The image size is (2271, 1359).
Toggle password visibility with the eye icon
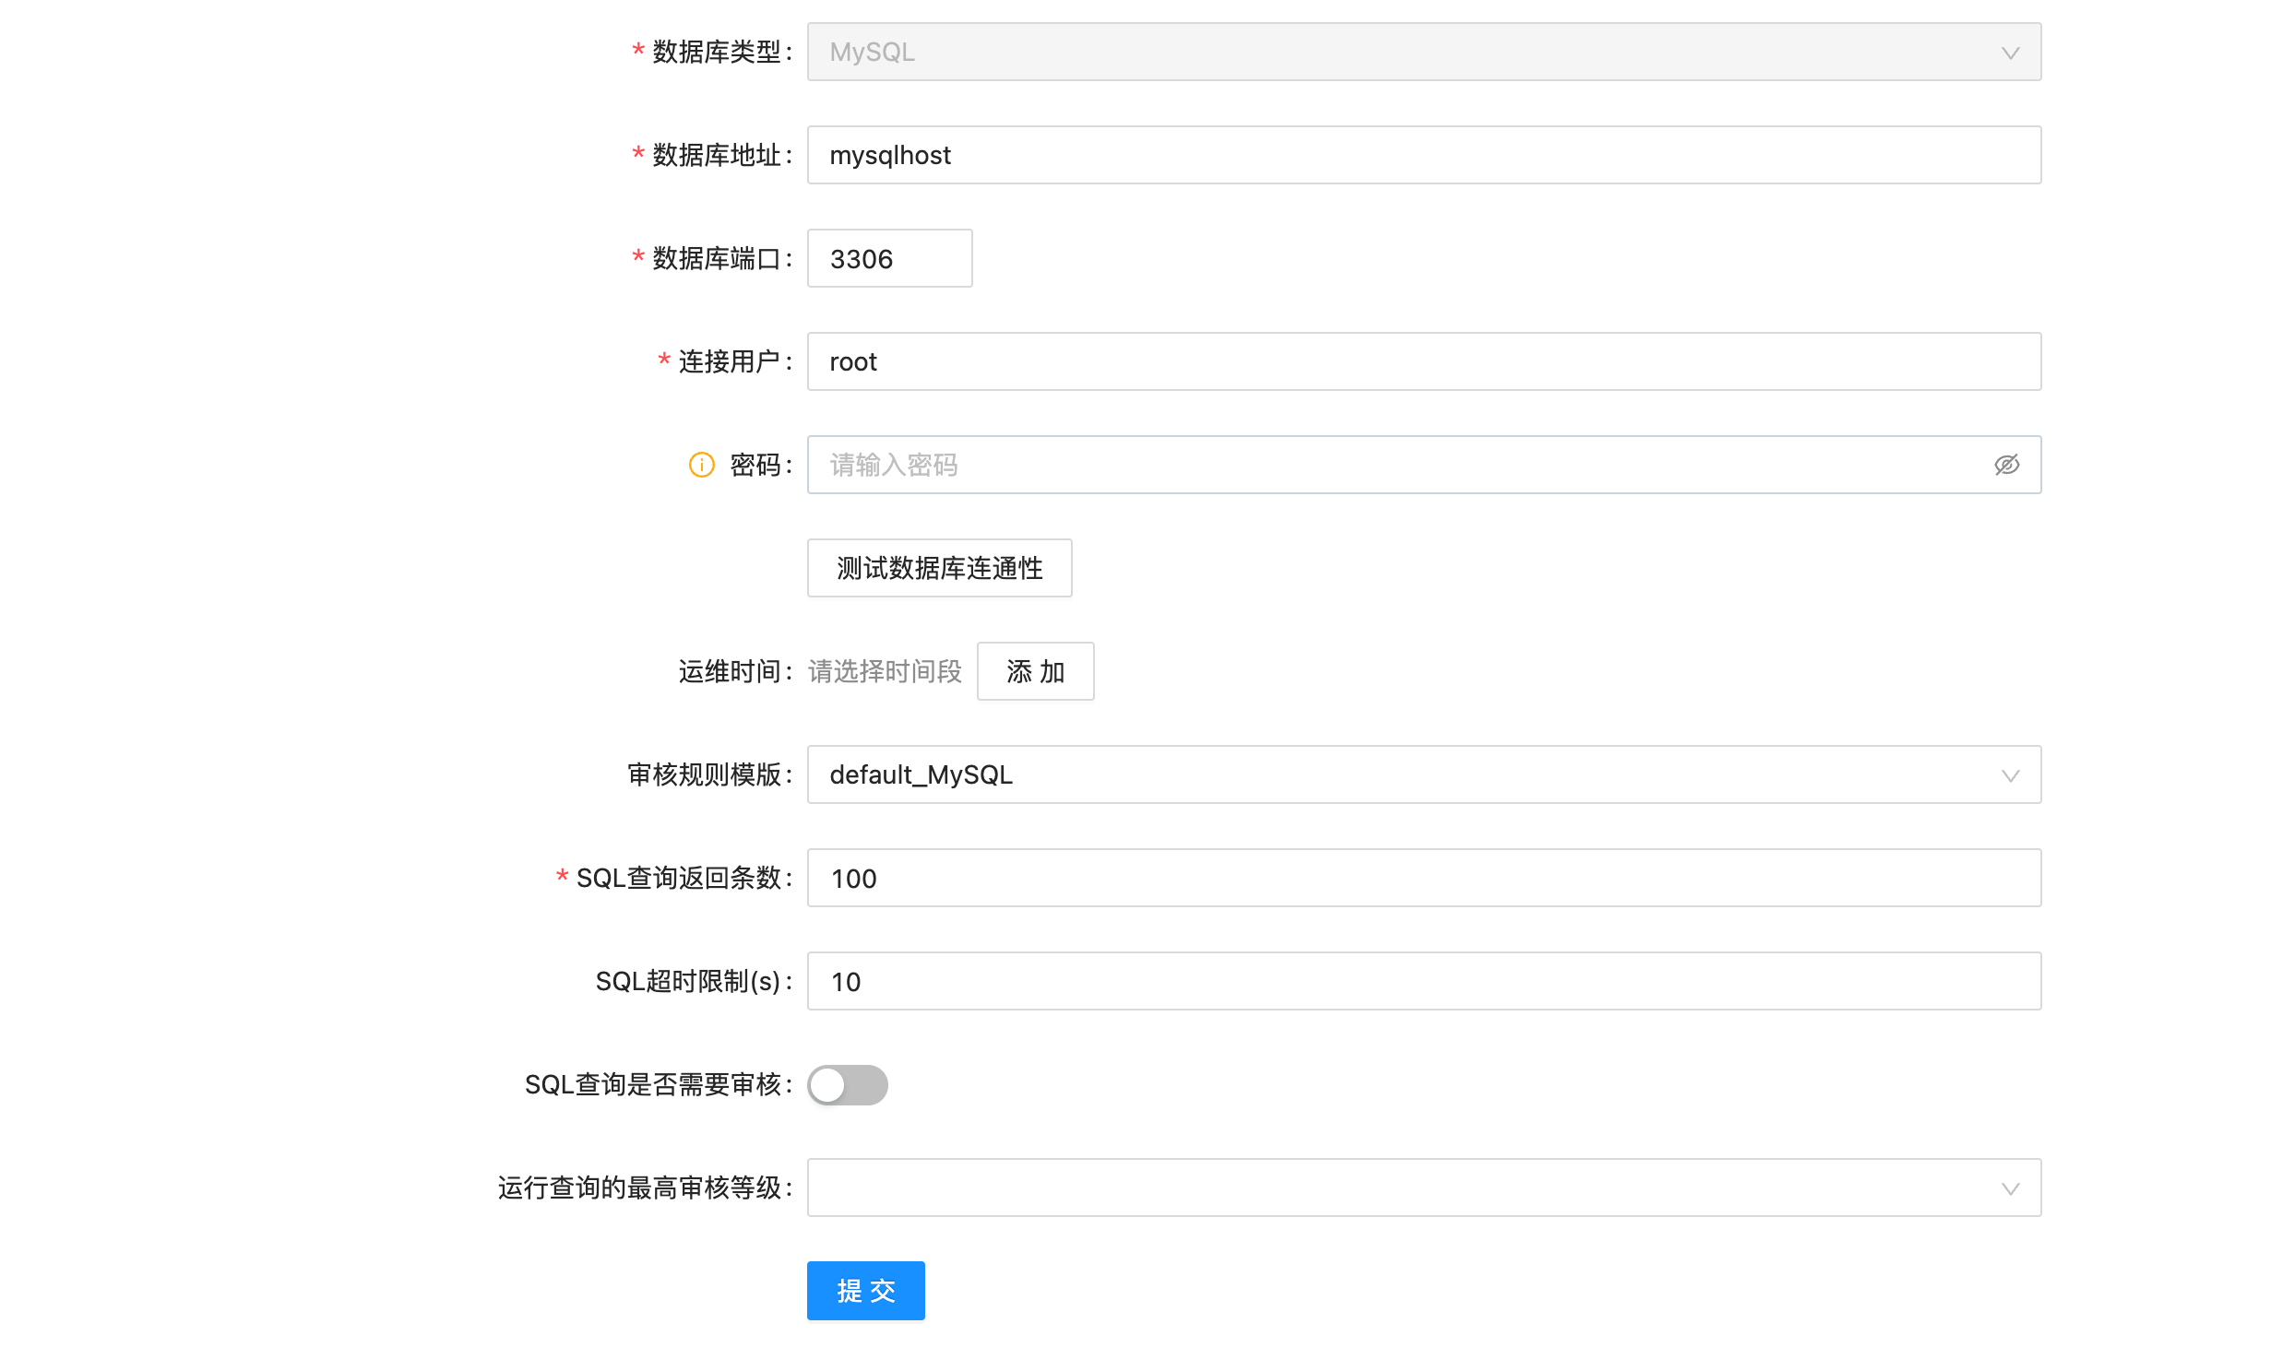2009,465
